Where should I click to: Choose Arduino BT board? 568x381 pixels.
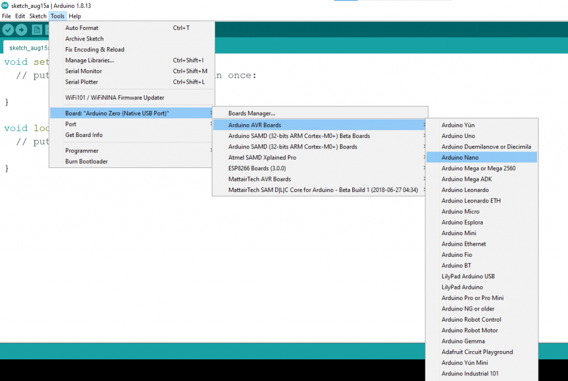pos(482,266)
